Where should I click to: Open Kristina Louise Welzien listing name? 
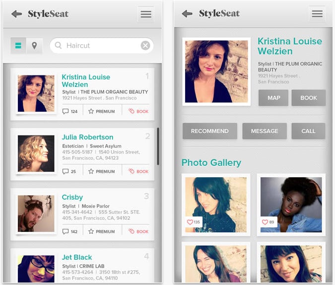(86, 81)
